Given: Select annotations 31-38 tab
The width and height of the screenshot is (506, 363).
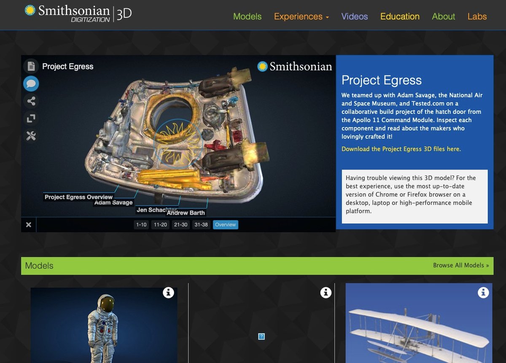Looking at the screenshot, I should [201, 225].
